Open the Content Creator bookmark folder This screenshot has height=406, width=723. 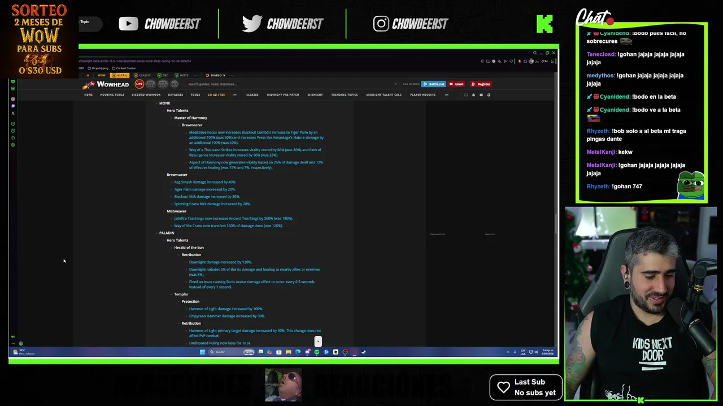point(124,68)
